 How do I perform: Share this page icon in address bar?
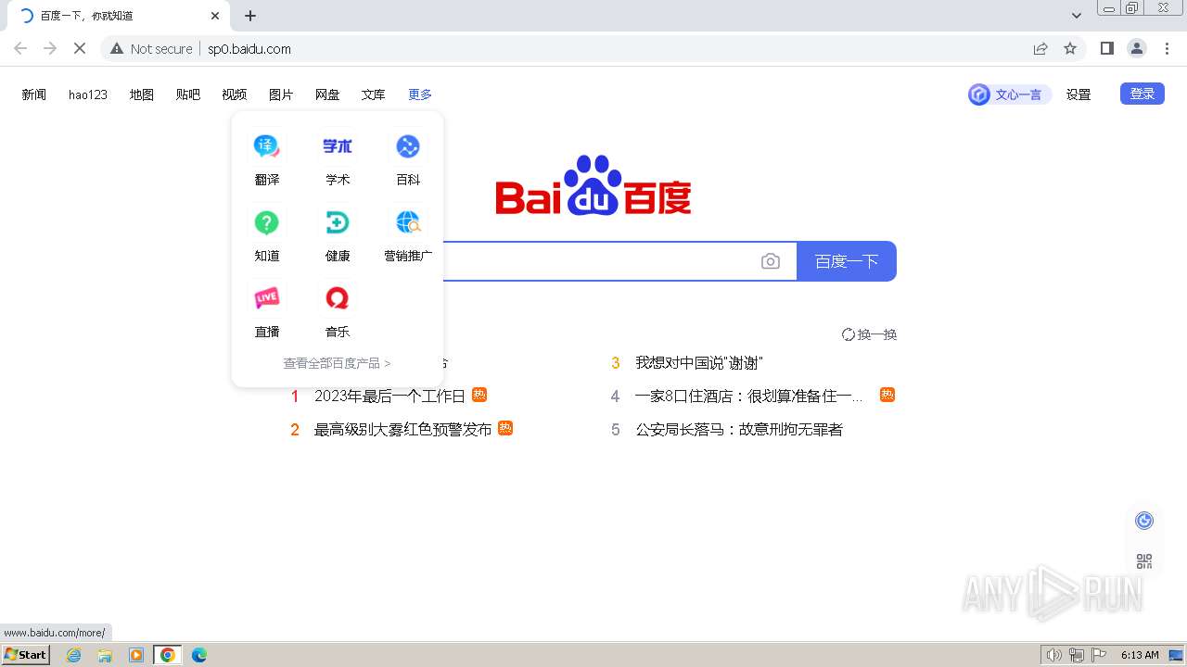(x=1040, y=48)
